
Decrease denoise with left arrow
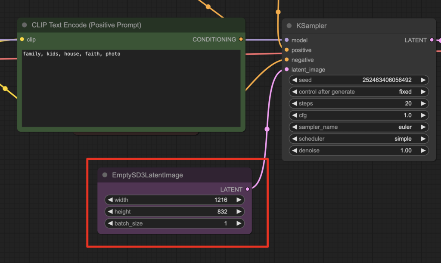[x=295, y=151]
